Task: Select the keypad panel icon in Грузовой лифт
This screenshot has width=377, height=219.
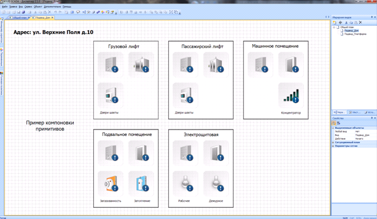Action: tap(110, 65)
